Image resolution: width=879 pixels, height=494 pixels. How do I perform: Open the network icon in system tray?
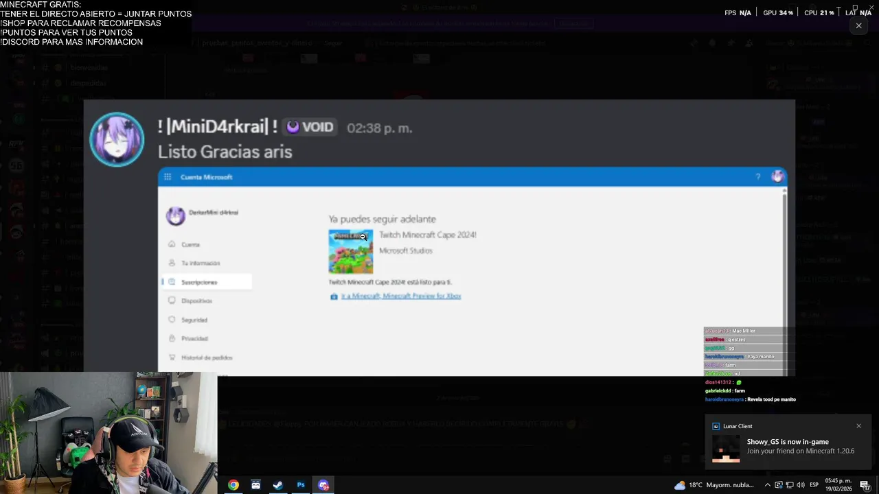[x=789, y=485]
